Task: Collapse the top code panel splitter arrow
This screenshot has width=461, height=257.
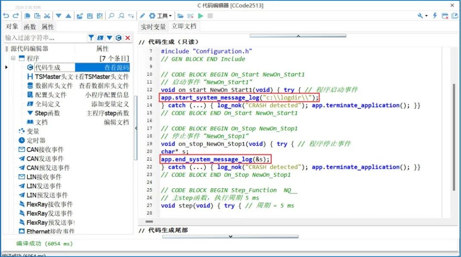Action: tap(298, 36)
